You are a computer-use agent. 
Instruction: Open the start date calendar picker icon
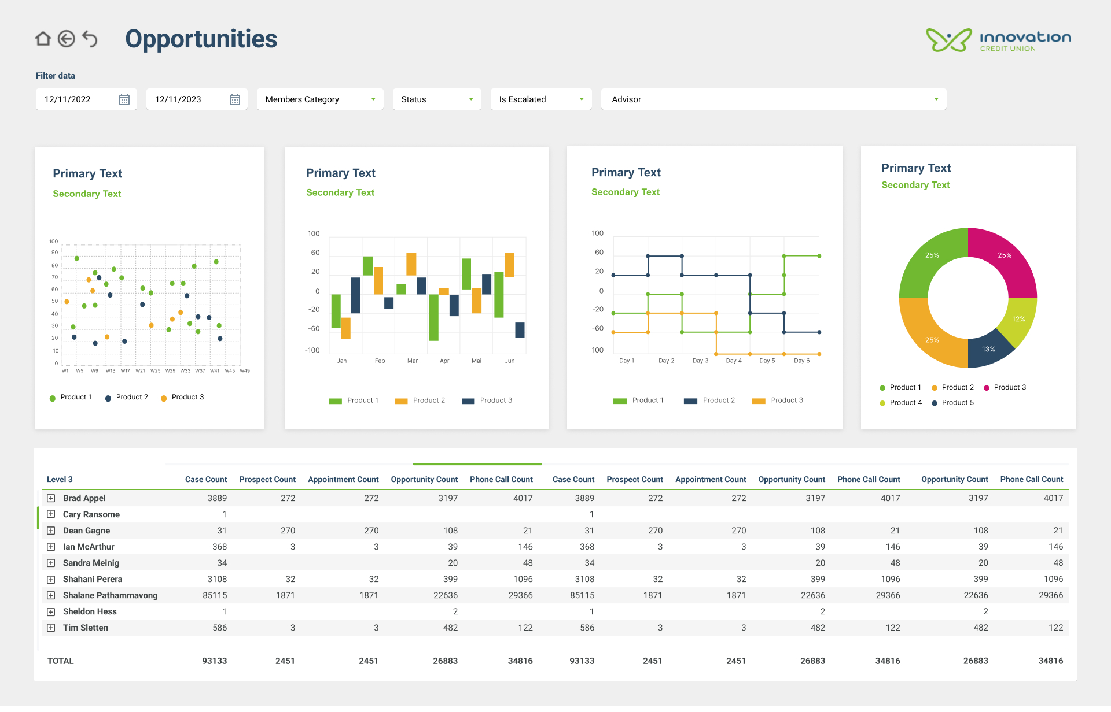tap(124, 99)
